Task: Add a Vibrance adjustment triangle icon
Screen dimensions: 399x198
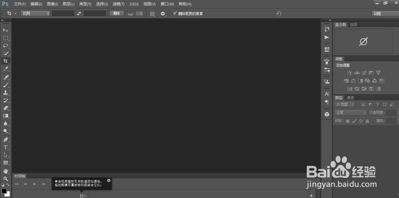Action: (378, 73)
